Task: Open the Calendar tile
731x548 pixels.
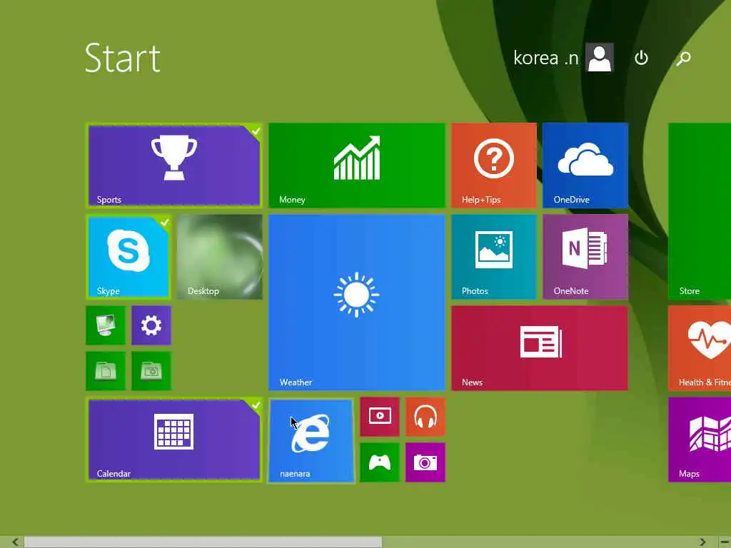Action: [174, 440]
